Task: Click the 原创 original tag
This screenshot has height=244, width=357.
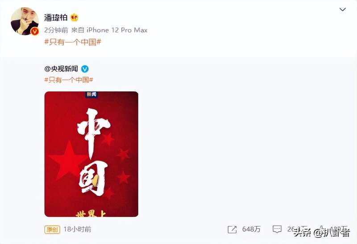Action: pyautogui.click(x=52, y=229)
